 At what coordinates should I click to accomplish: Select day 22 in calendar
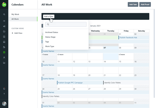pos(120,75)
